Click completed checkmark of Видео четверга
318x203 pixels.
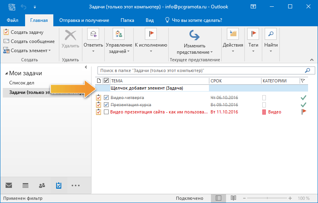(x=303, y=98)
